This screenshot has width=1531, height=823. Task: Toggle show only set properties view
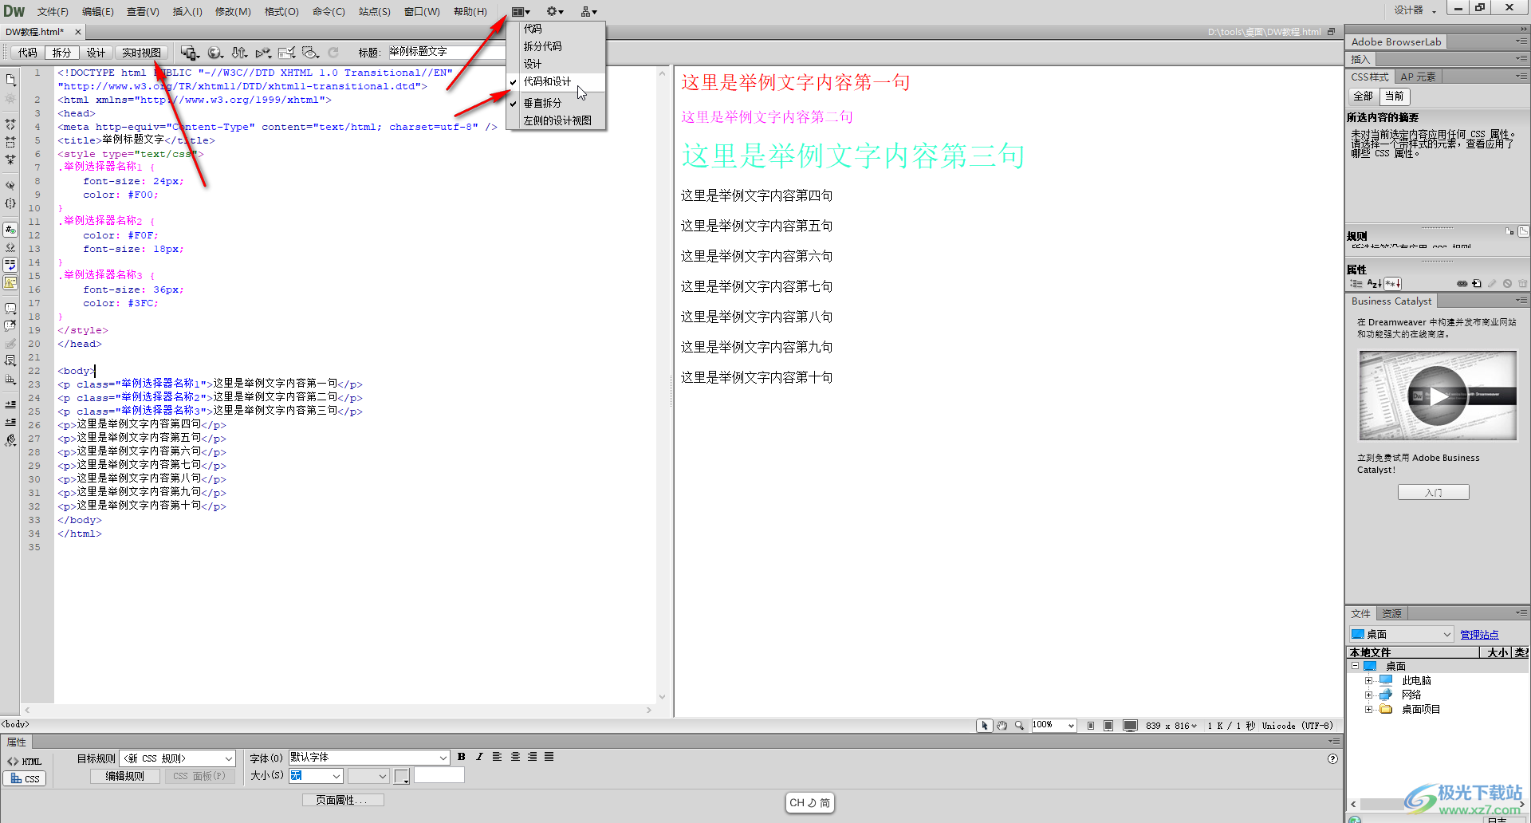[x=1392, y=283]
